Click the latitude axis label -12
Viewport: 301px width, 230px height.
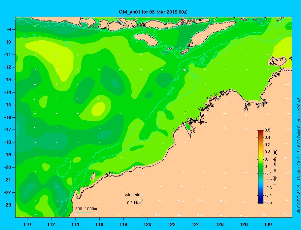(x=8, y=67)
